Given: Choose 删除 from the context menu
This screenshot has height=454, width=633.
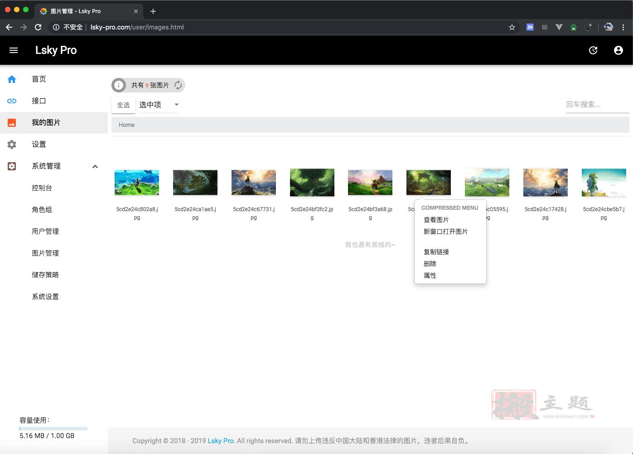Looking at the screenshot, I should (x=430, y=264).
